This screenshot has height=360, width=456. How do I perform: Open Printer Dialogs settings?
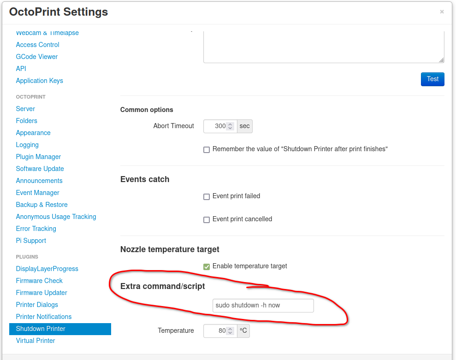(x=37, y=305)
